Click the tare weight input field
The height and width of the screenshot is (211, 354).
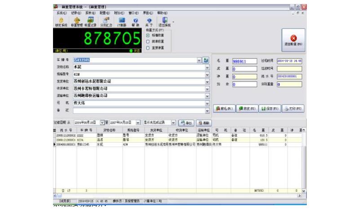coord(245,69)
